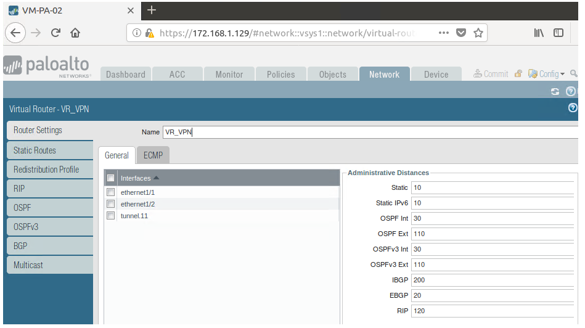
Task: Switch to the ECMP tab
Action: 153,155
